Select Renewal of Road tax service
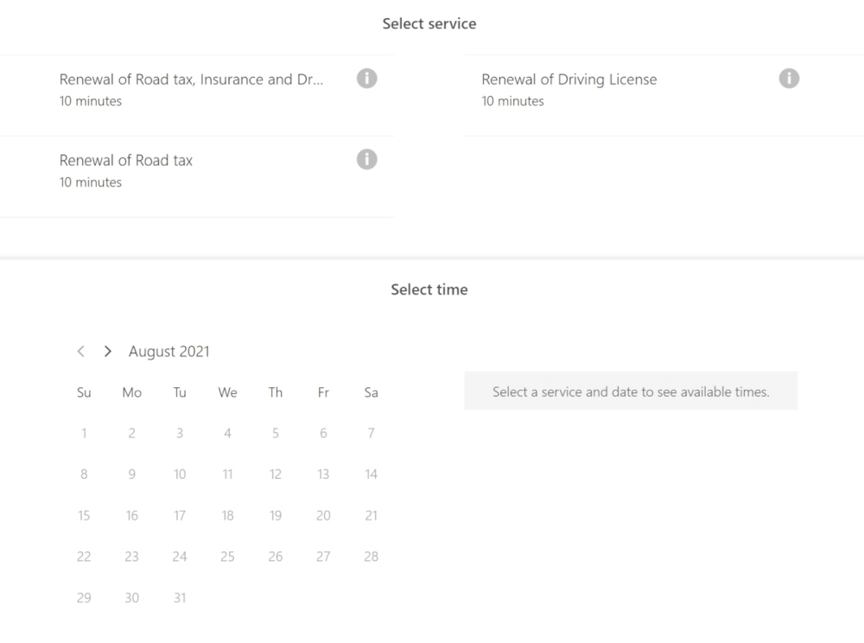The image size is (864, 643). click(x=126, y=161)
